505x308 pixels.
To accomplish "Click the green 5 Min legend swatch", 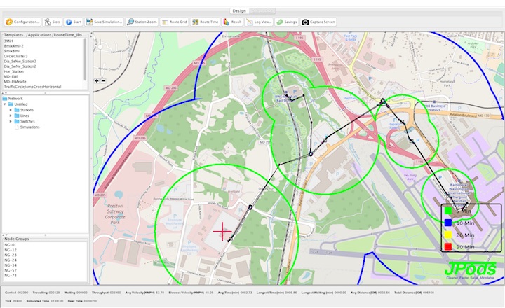I will (447, 211).
